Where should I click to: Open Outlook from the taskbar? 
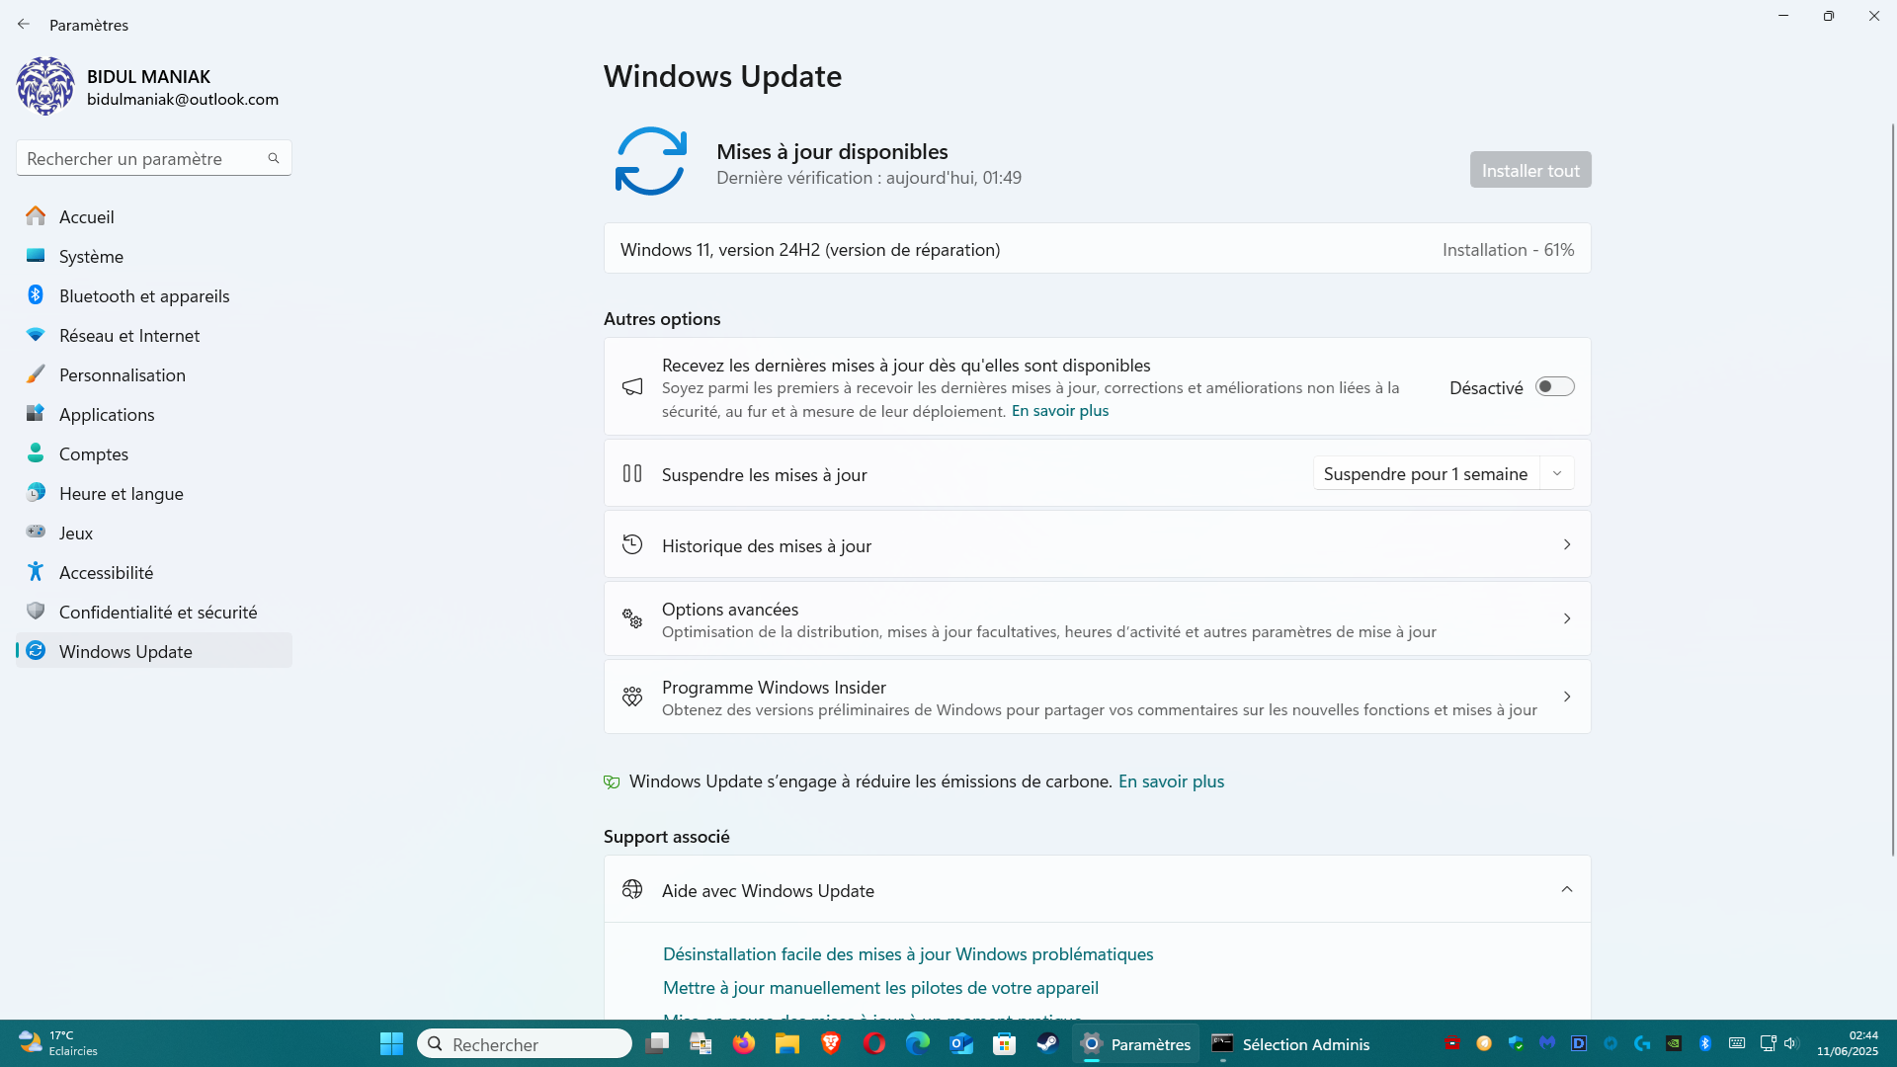(961, 1043)
